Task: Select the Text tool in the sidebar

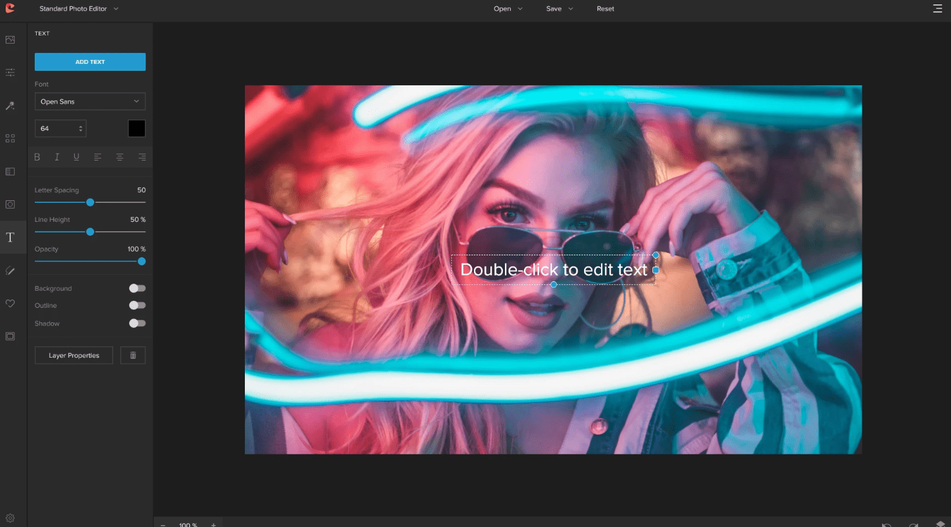Action: [10, 237]
